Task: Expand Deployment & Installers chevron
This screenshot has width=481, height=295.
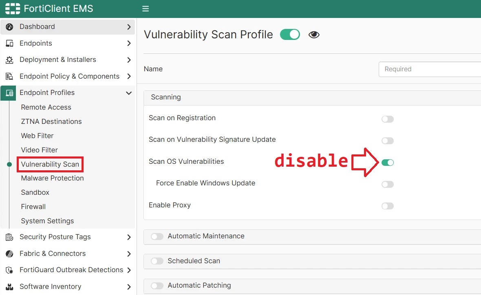Action: pos(129,60)
